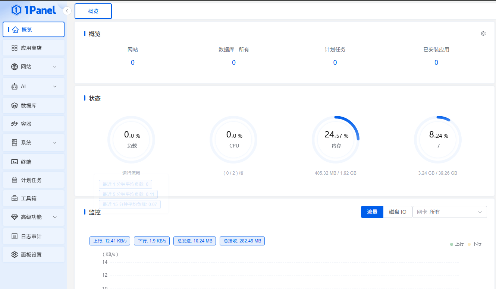Viewport: 496px width, 289px height.
Task: Click the CPU usage gauge
Action: (x=233, y=140)
